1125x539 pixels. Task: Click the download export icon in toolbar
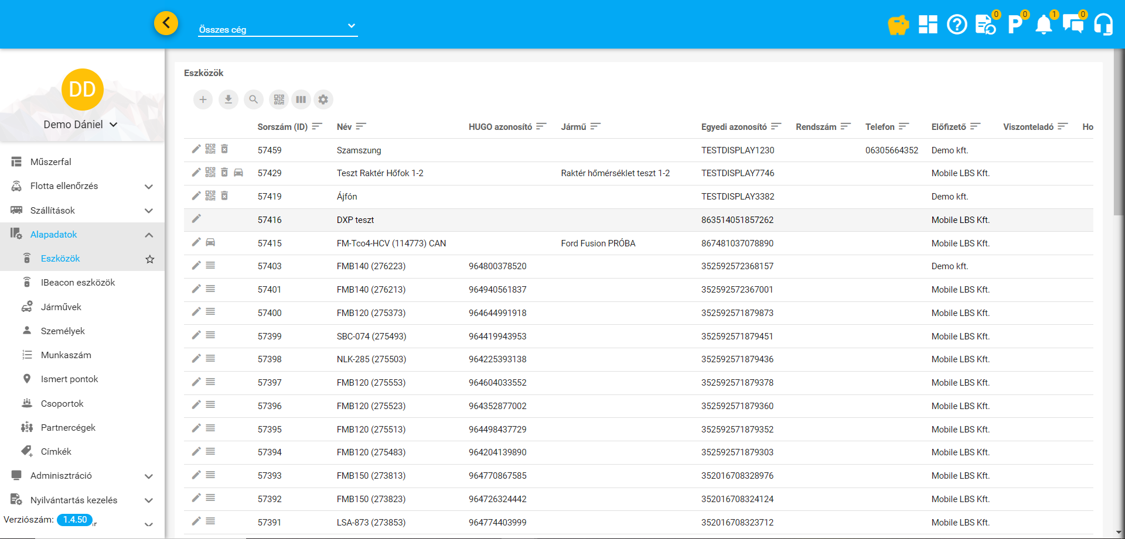tap(228, 99)
